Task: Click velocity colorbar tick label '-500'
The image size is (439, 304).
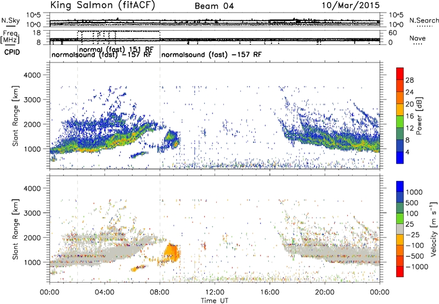Action: [x=415, y=256]
